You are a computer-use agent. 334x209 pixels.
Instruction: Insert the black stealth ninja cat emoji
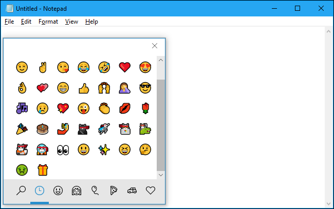(x=83, y=129)
